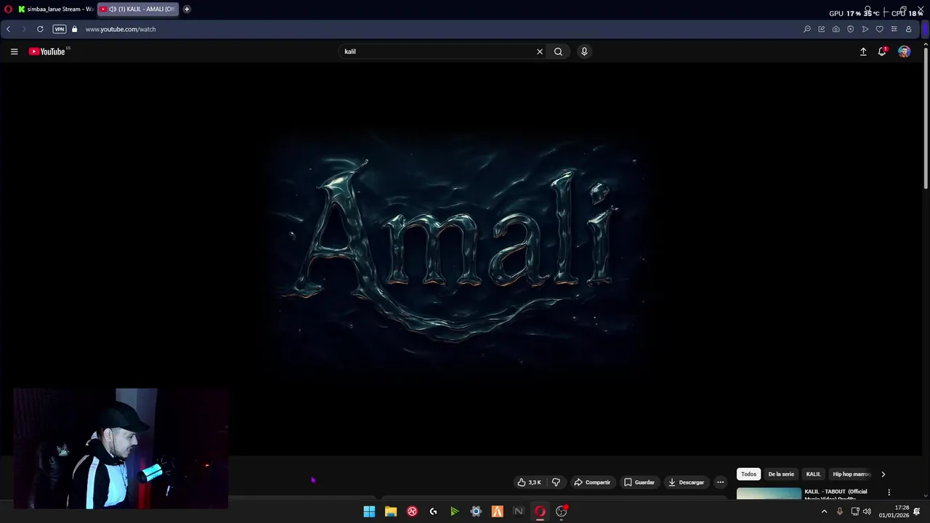Select the Todos filter chip
The image size is (930, 523).
748,474
